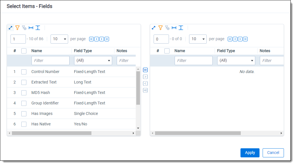This screenshot has height=165, width=295.
Task: Toggle the filter funnel icon in left panel
Action: [17, 28]
